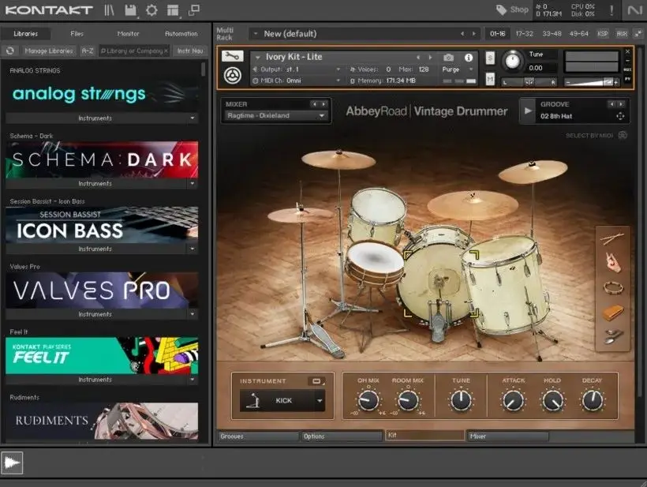Toggle the AUX button on instrument header
Image resolution: width=647 pixels, height=487 pixels.
(x=627, y=69)
